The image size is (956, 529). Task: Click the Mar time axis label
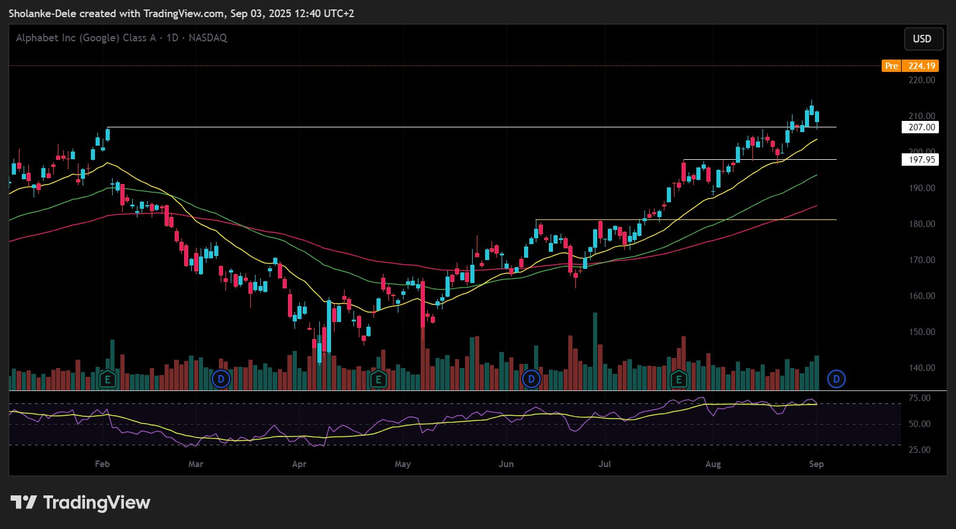click(196, 464)
